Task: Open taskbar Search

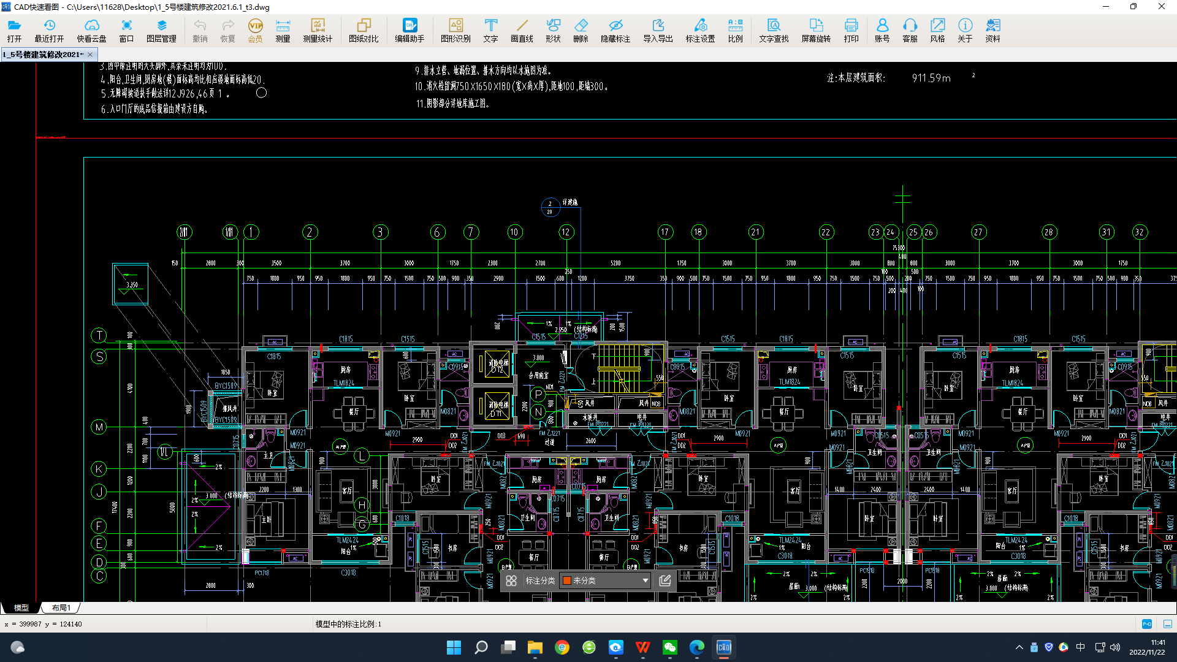Action: click(x=481, y=647)
